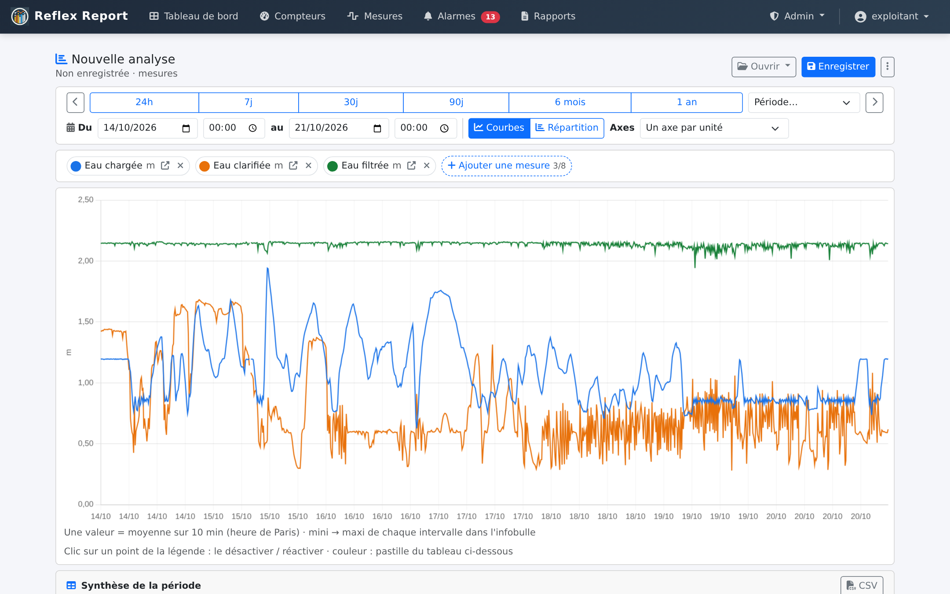Click the Nouvelle analyse chart icon
Viewport: 950px width, 594px height.
61,59
